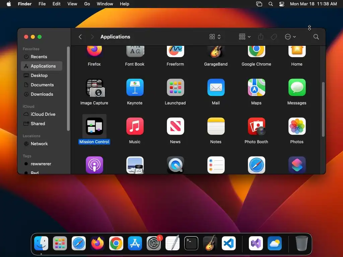Image resolution: width=343 pixels, height=257 pixels.
Task: Click the forward navigation chevron
Action: pyautogui.click(x=92, y=37)
